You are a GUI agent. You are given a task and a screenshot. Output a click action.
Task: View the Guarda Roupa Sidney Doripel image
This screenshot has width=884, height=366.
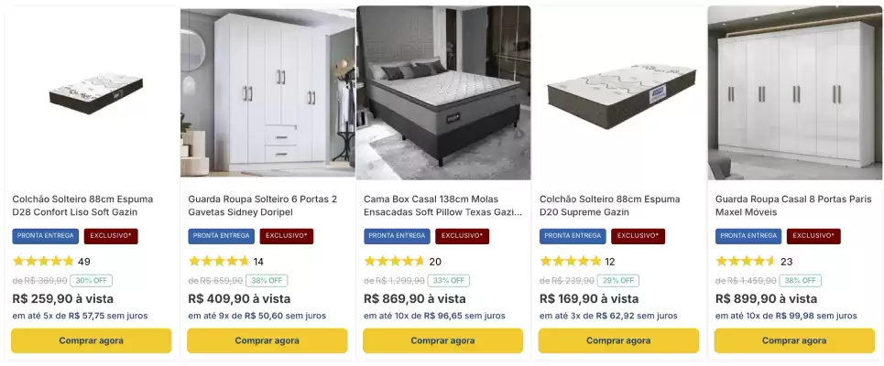tap(267, 93)
